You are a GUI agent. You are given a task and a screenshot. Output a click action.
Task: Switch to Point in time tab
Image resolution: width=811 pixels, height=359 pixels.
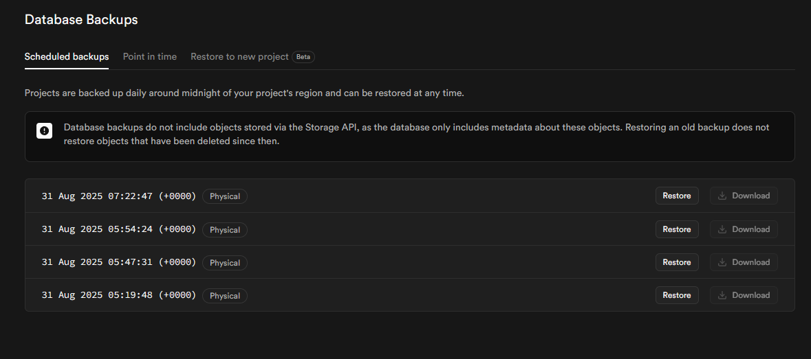tap(150, 56)
